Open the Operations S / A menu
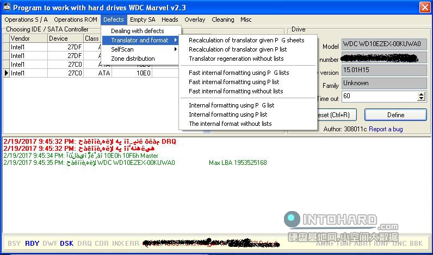433x255 pixels. pos(26,20)
